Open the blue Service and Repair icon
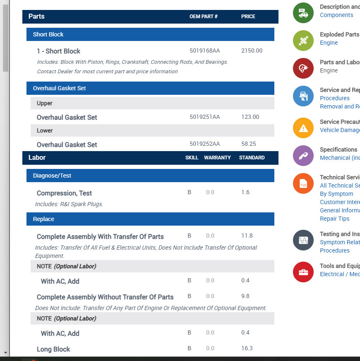This screenshot has width=360, height=361. click(303, 96)
